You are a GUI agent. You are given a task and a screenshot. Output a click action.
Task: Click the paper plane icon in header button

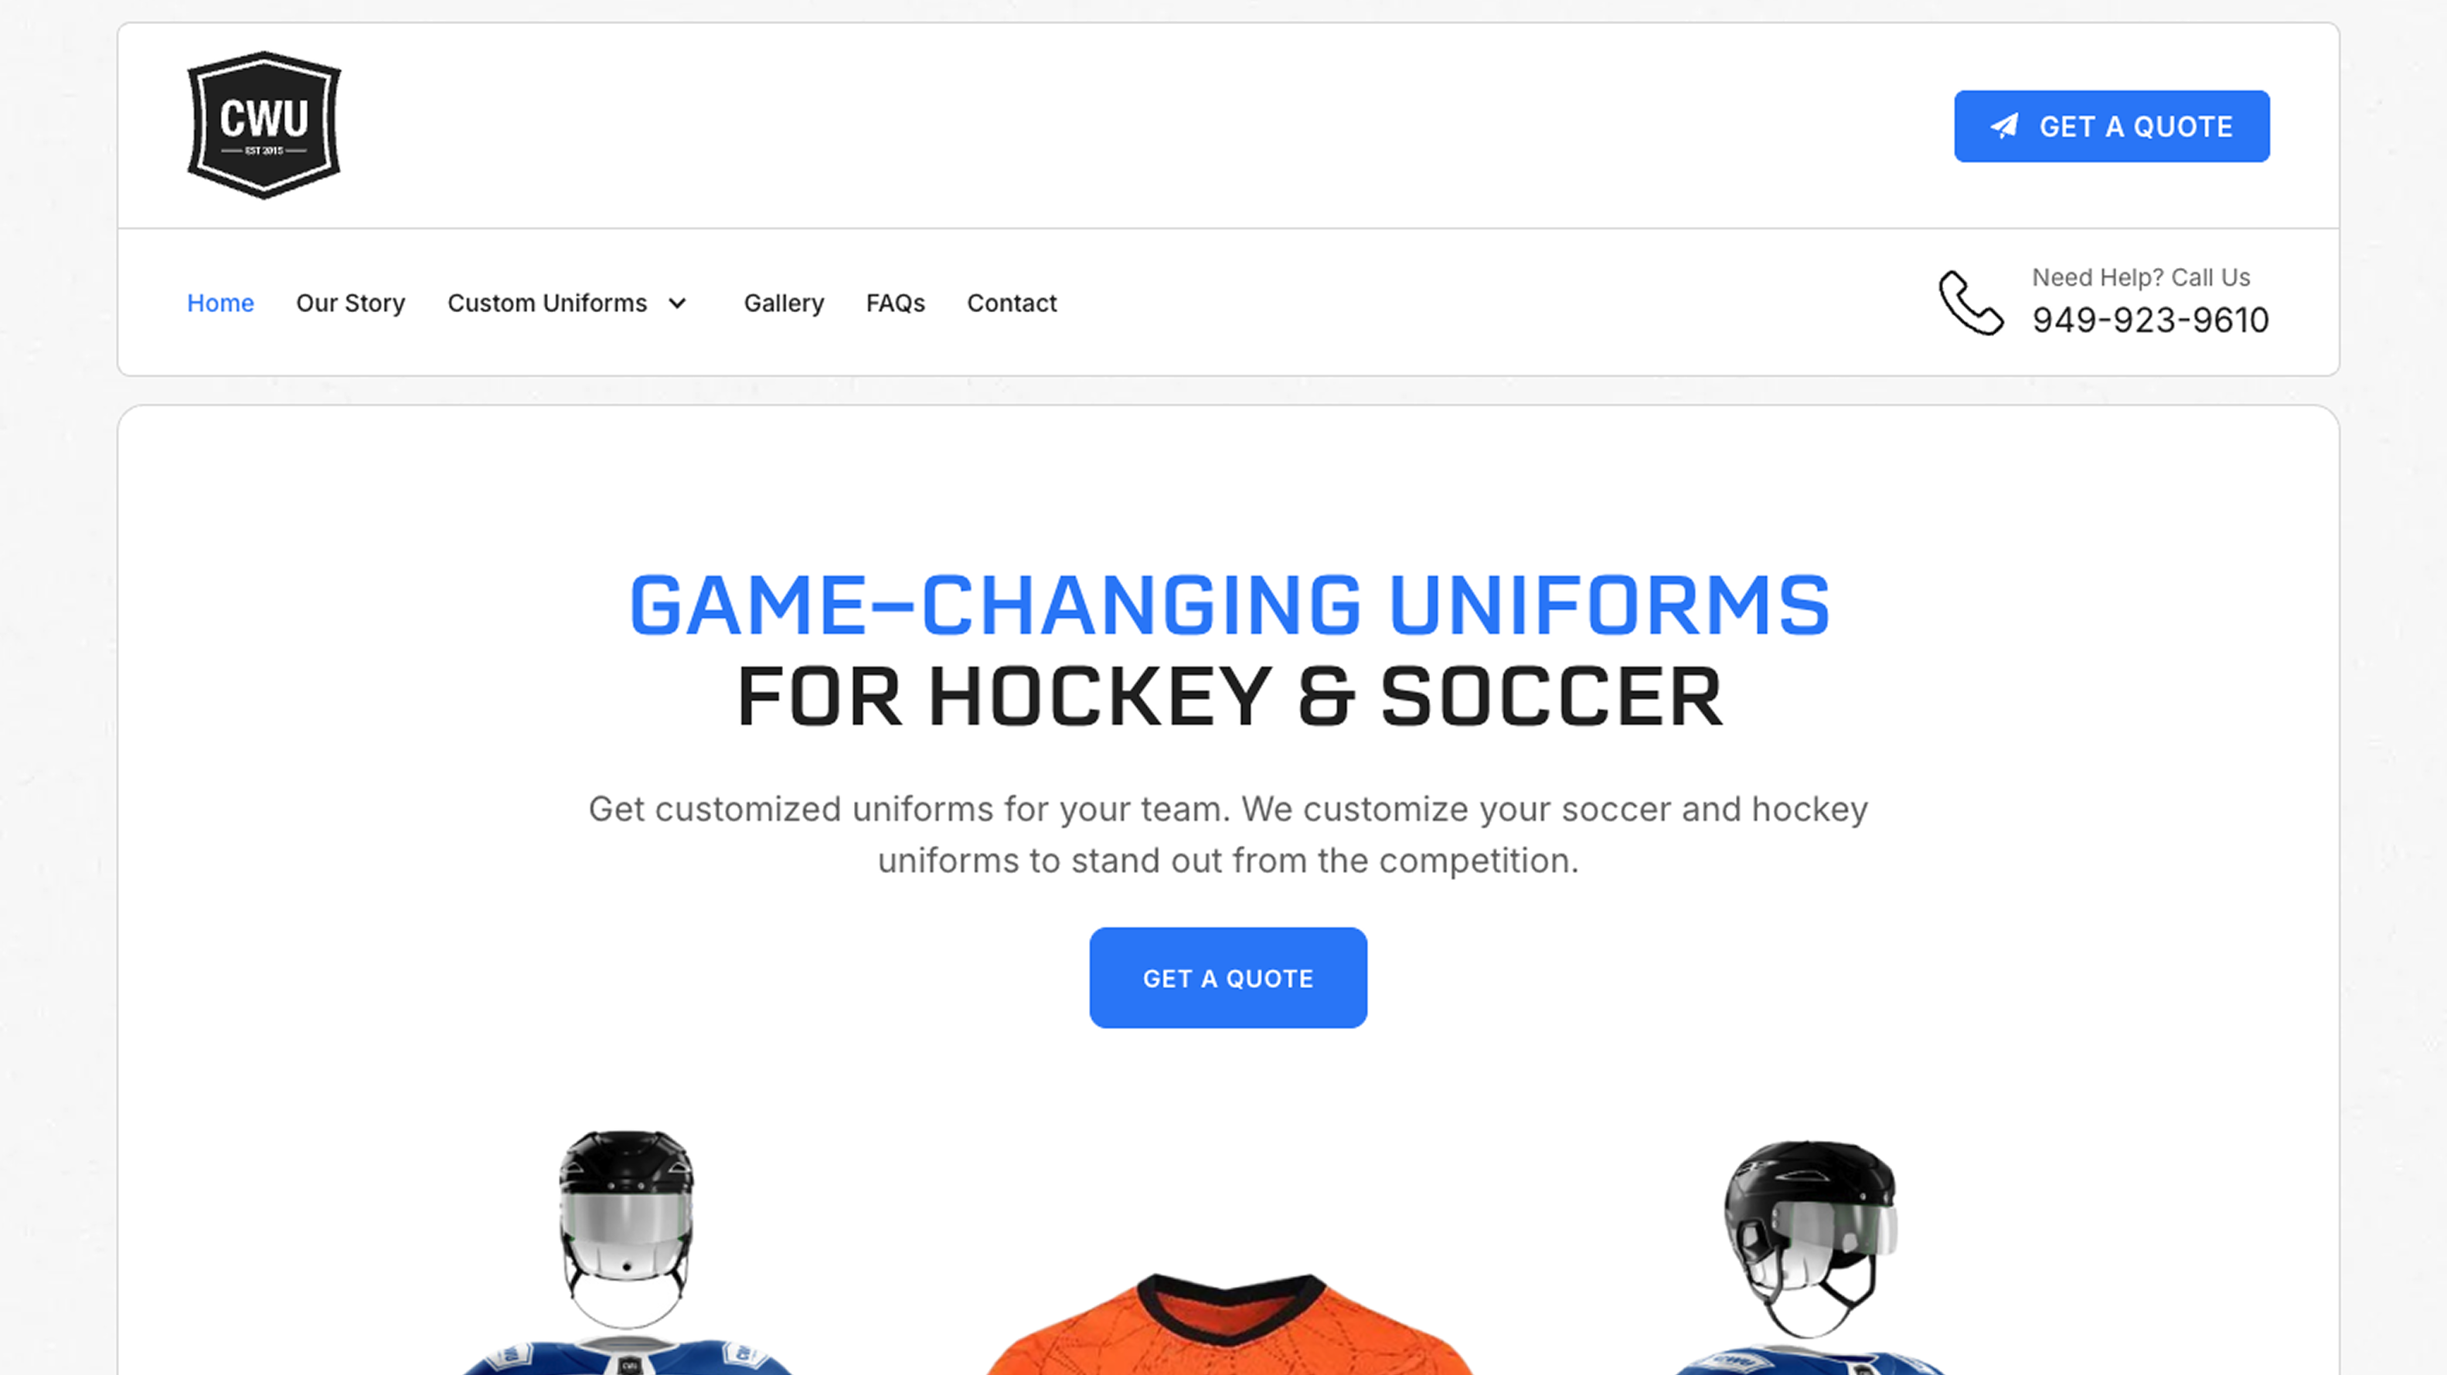(2004, 126)
